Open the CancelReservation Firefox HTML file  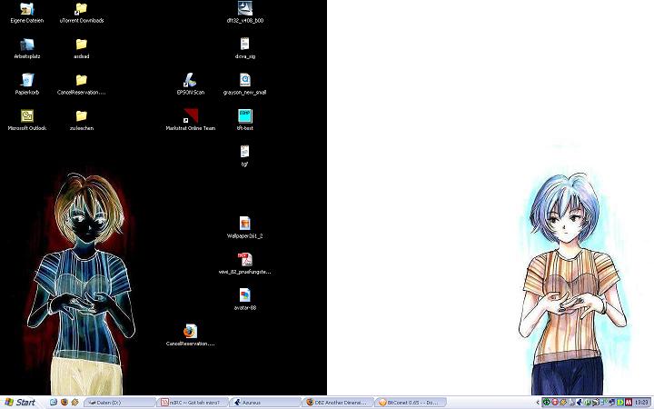(x=190, y=335)
